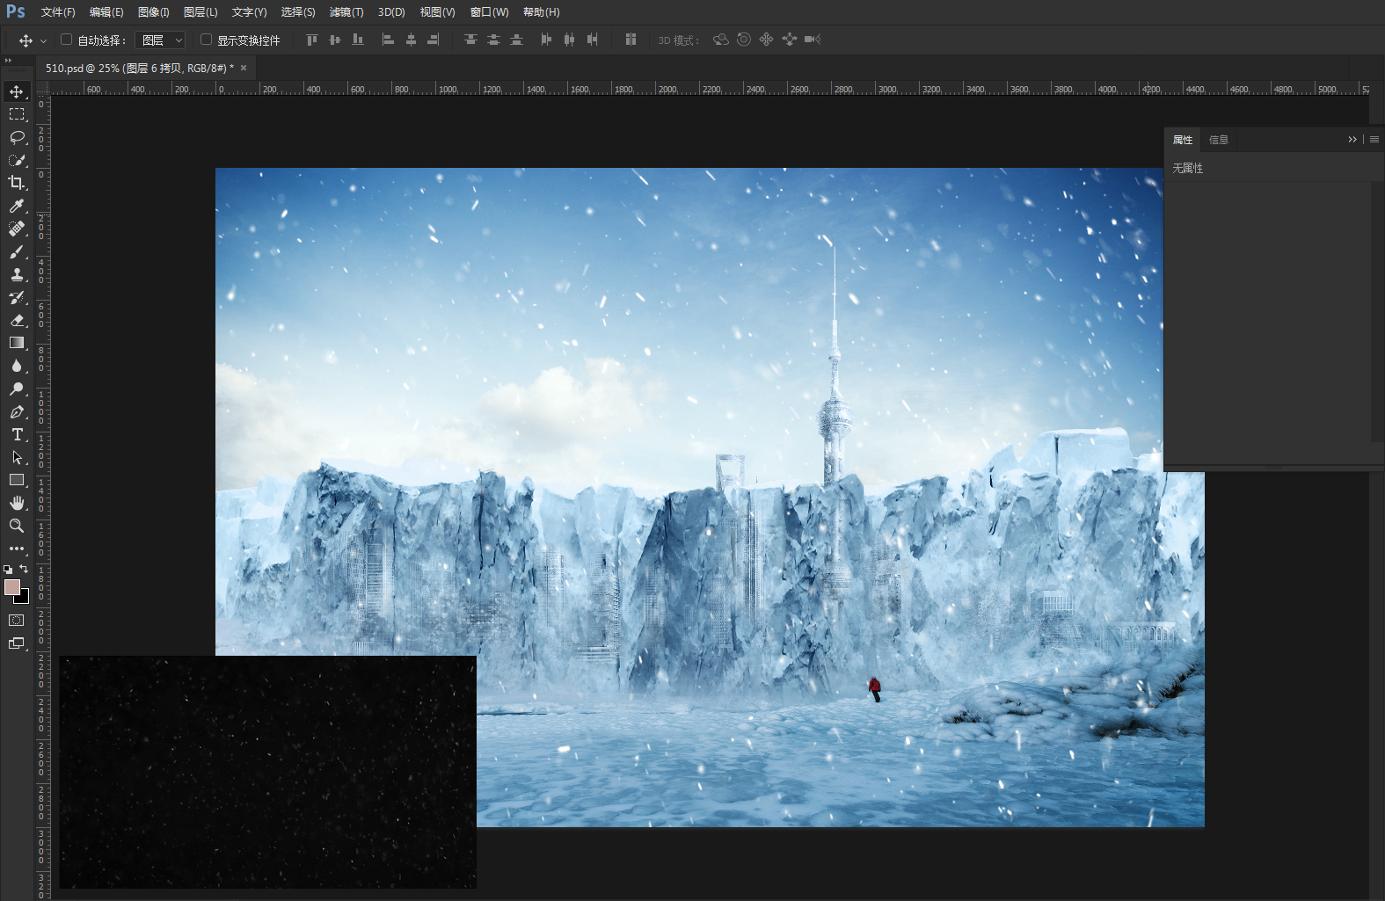The height and width of the screenshot is (901, 1385).
Task: Pick the Eyedropper tool
Action: (17, 206)
